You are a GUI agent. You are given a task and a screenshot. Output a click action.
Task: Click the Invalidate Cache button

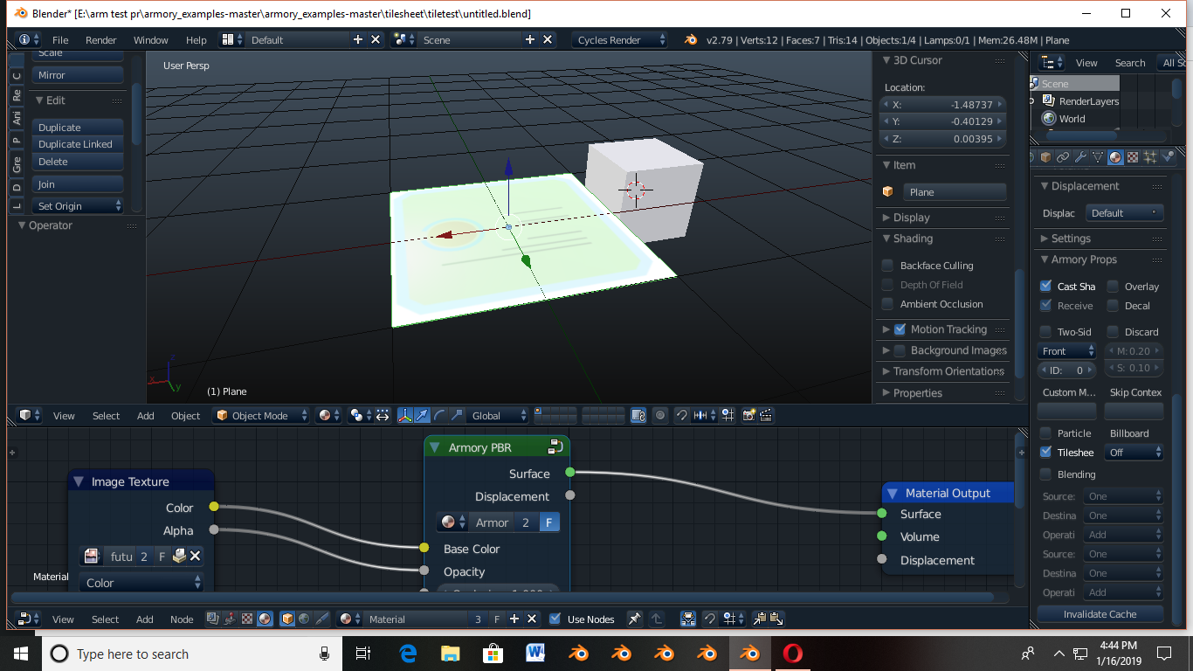click(x=1100, y=614)
